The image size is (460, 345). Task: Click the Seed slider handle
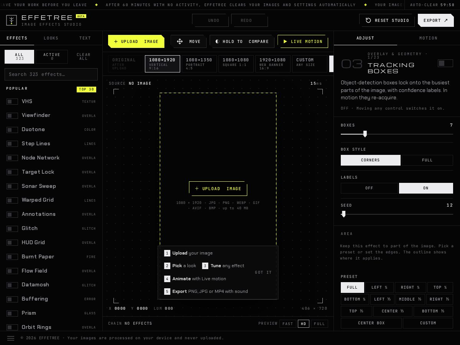pos(343,214)
